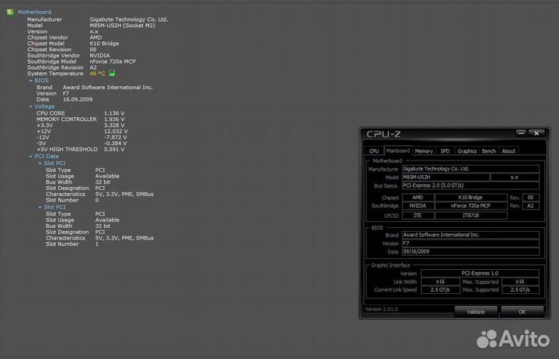Screen dimensions: 559x359
Task: Collapse the PCI Data section
Action: pos(31,156)
